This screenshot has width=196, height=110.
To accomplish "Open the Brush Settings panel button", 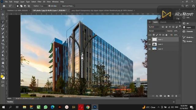I will tap(188, 37).
